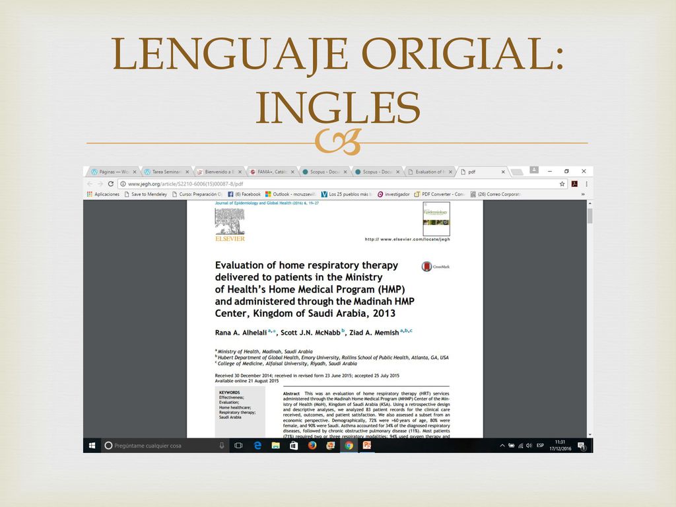The height and width of the screenshot is (507, 676).
Task: Open a new tab button
Action: [516, 172]
